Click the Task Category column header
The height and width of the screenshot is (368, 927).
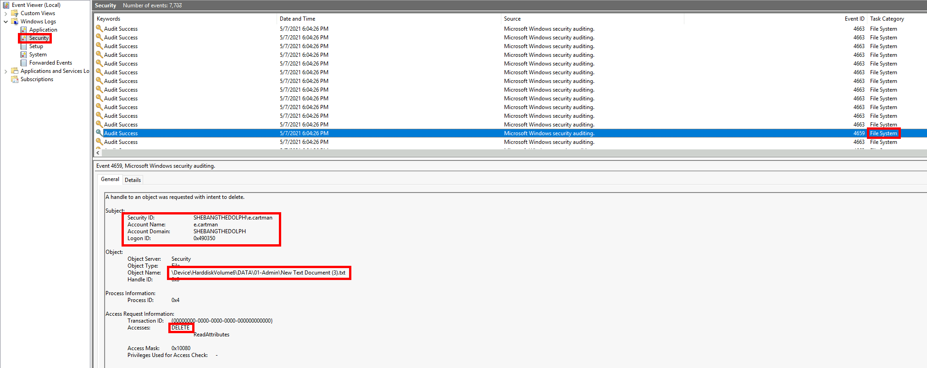pos(887,19)
